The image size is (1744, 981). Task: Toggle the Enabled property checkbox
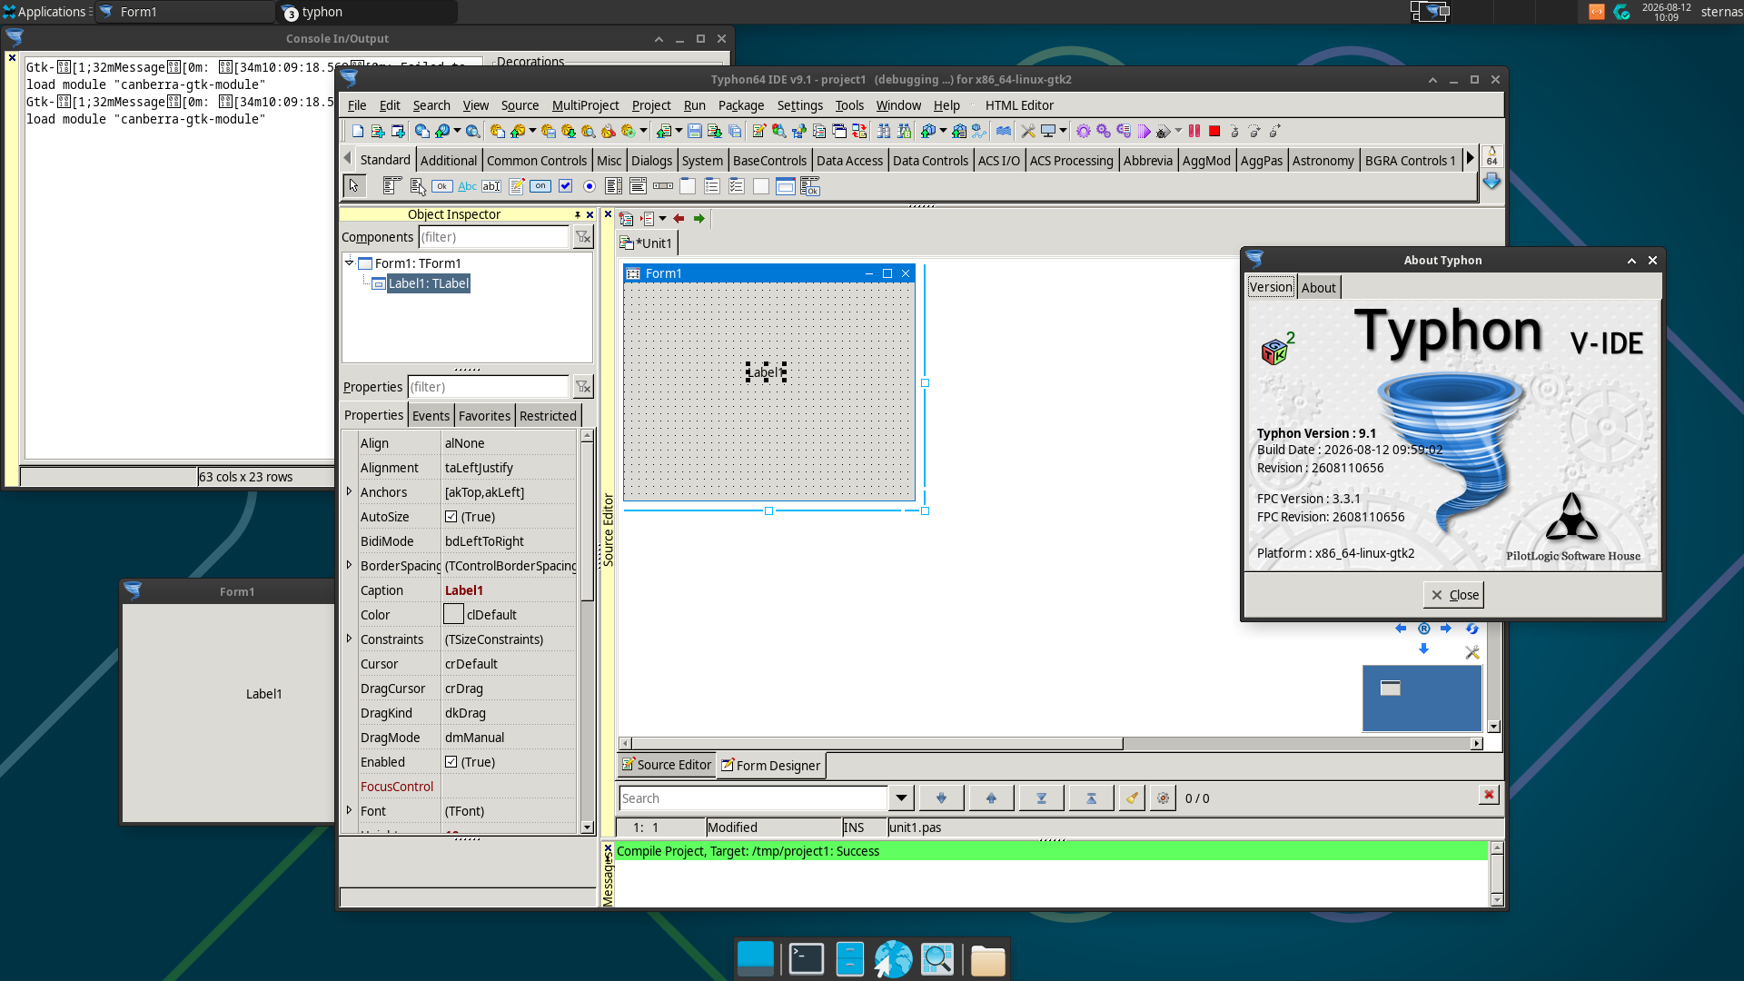click(451, 762)
